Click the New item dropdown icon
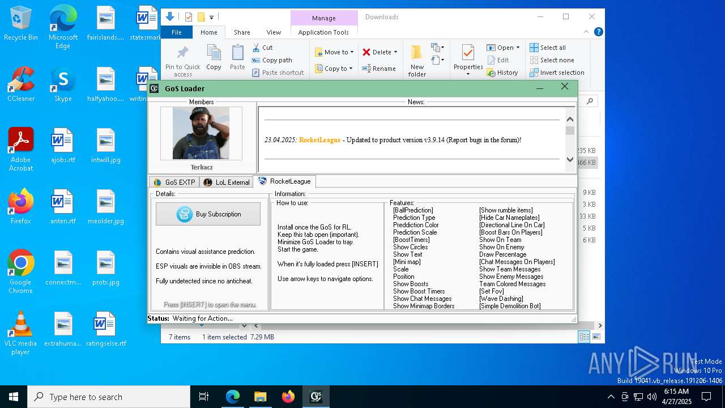The image size is (725, 408). click(437, 48)
